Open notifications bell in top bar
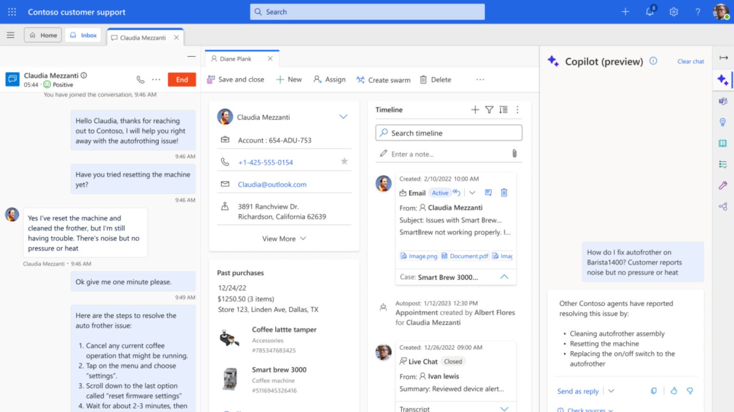 pyautogui.click(x=650, y=12)
